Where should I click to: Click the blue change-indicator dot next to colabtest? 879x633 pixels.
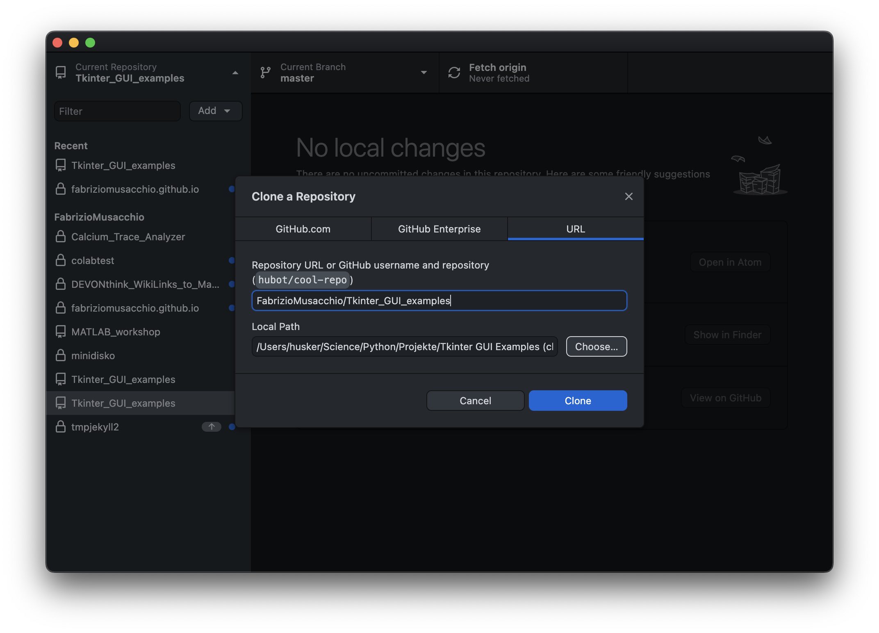(232, 260)
